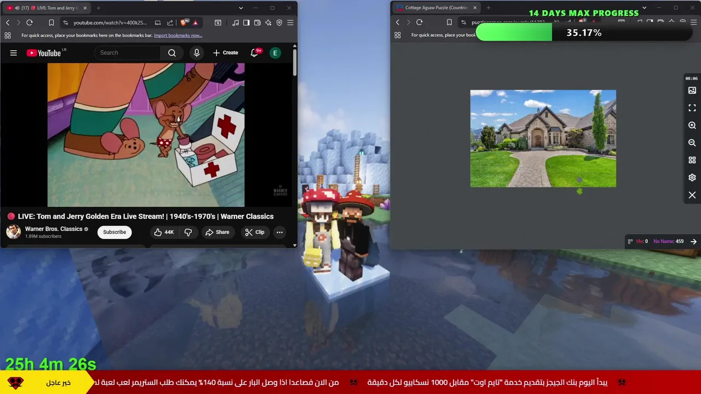
Task: Like the Tom and Jerry stream
Action: point(164,232)
